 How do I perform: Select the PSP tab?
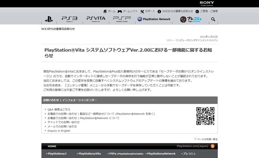(x=122, y=19)
